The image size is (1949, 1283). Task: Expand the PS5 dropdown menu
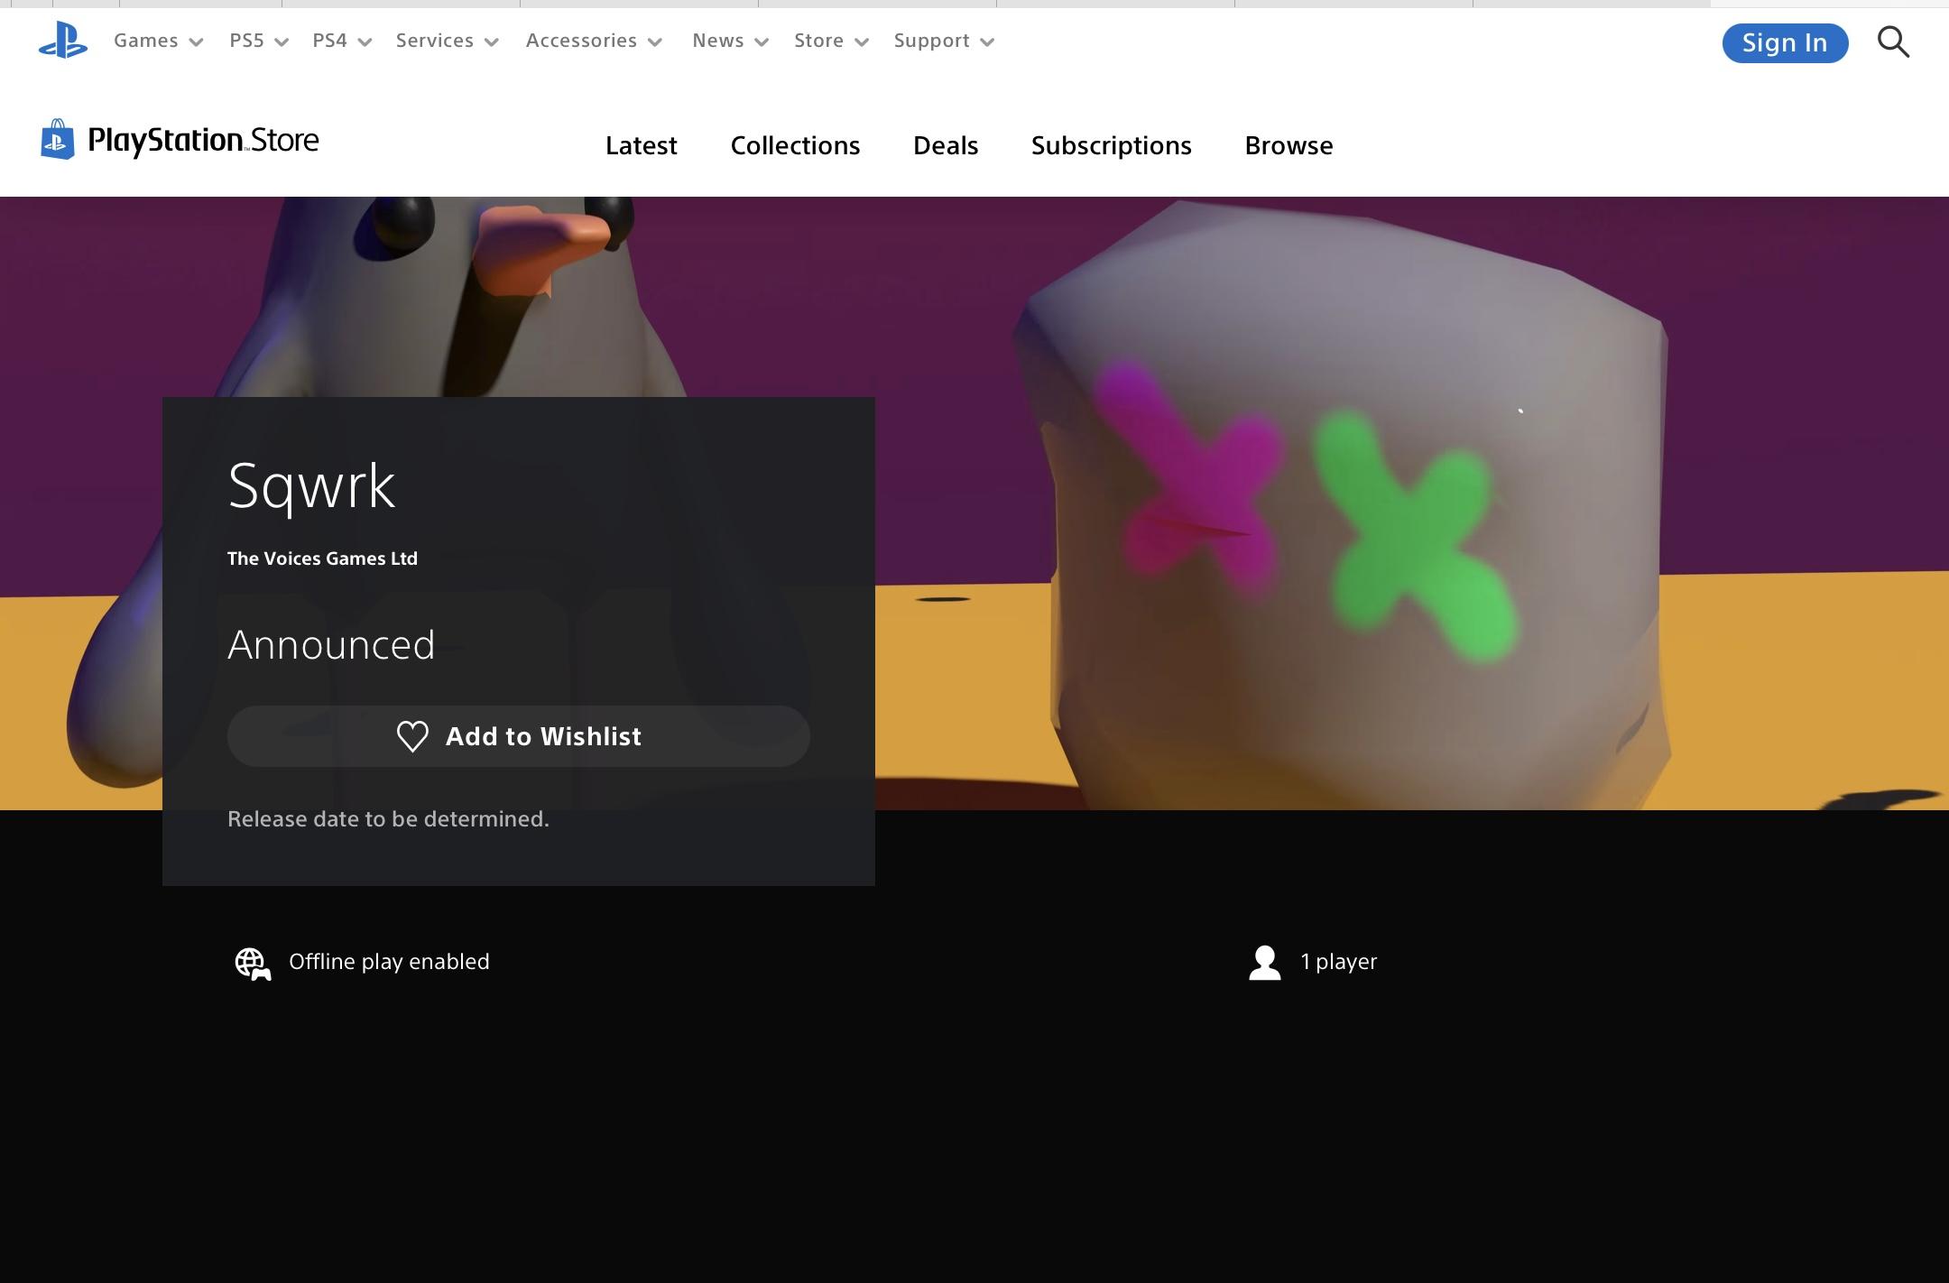(259, 41)
